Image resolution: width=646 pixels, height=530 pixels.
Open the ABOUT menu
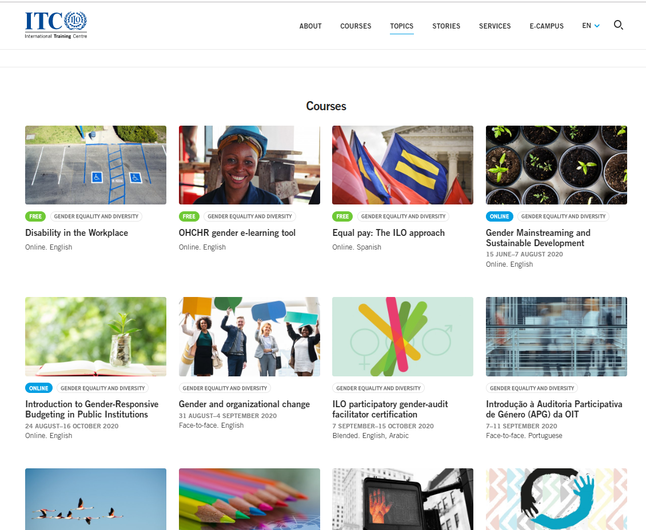[x=310, y=26]
